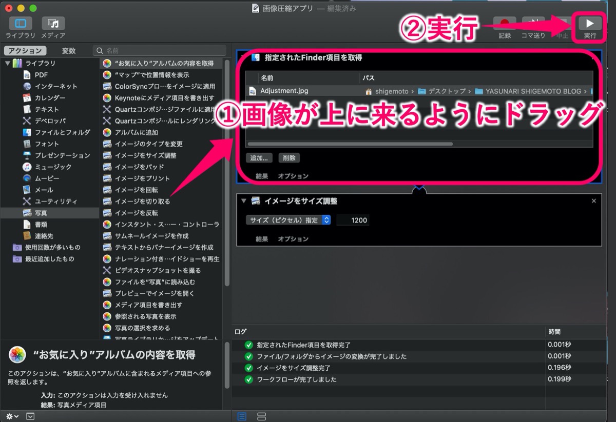Click the 名前 search field
The image size is (616, 422).
160,50
